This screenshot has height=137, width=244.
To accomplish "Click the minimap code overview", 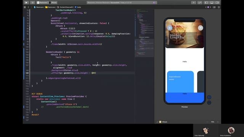I will 144,33.
